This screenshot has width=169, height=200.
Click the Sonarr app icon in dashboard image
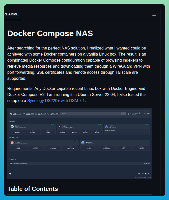(12, 127)
